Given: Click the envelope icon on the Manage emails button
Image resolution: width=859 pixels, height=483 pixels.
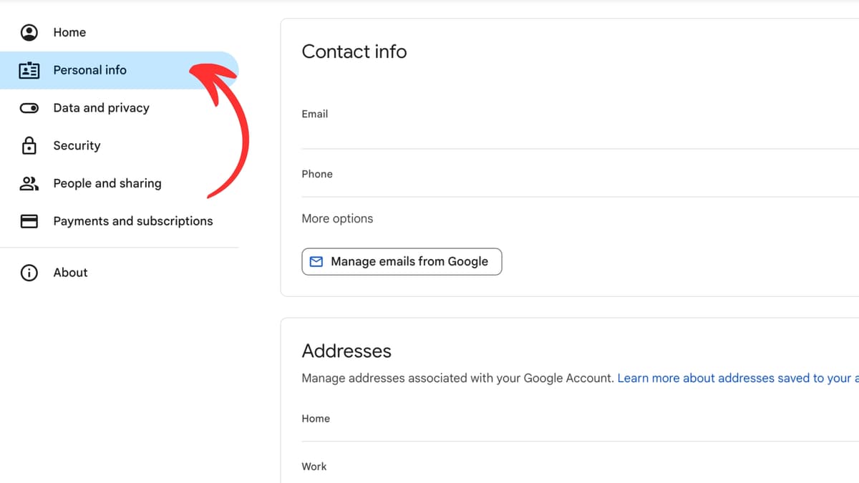Looking at the screenshot, I should click(316, 262).
